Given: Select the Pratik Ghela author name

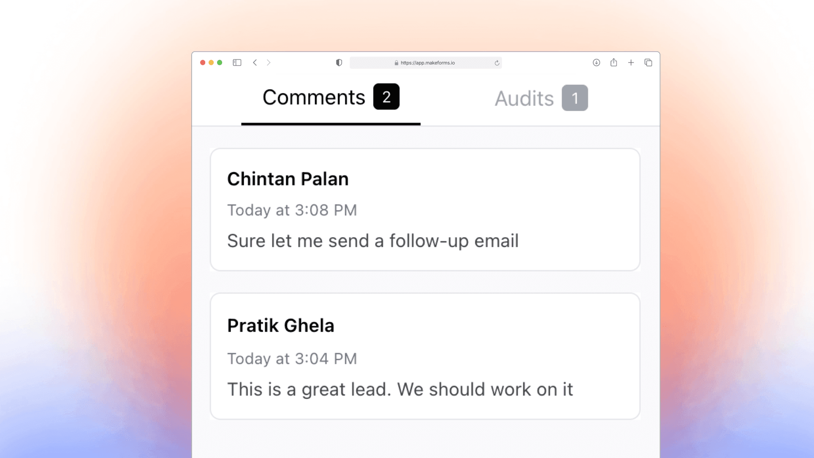Looking at the screenshot, I should 281,326.
